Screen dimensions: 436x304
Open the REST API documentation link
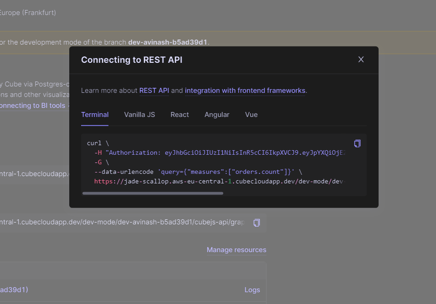click(154, 91)
